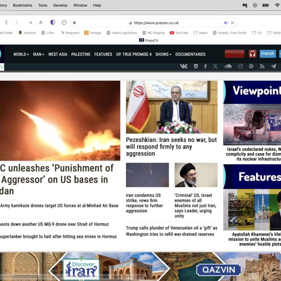Click the Wi-Fi status icon in menu bar
281x281 pixels.
point(277,5)
